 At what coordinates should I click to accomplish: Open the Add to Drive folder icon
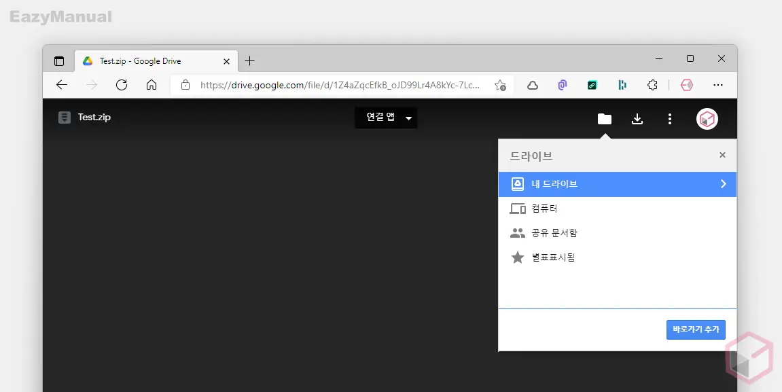(605, 118)
